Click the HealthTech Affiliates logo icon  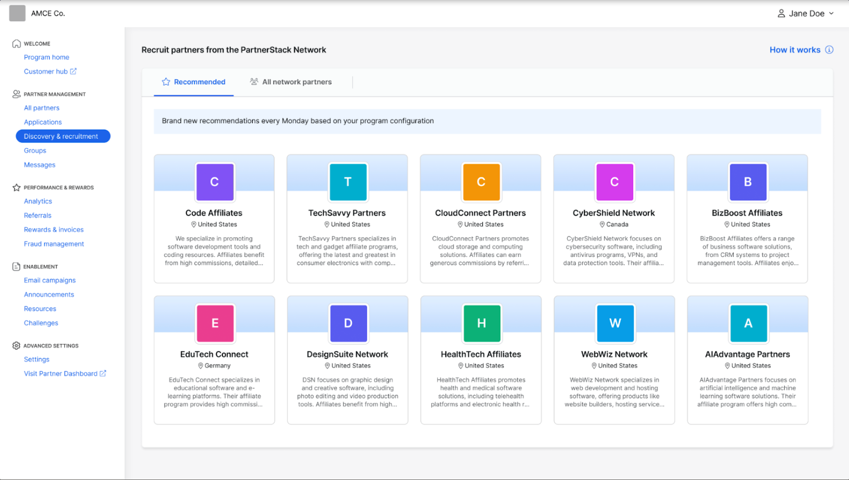(x=481, y=324)
